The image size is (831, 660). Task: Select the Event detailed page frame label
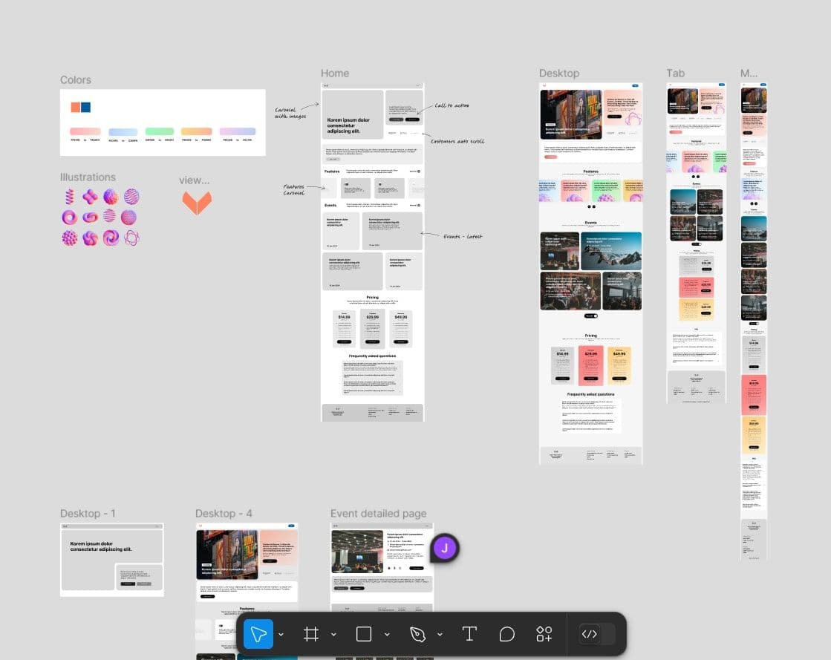378,514
